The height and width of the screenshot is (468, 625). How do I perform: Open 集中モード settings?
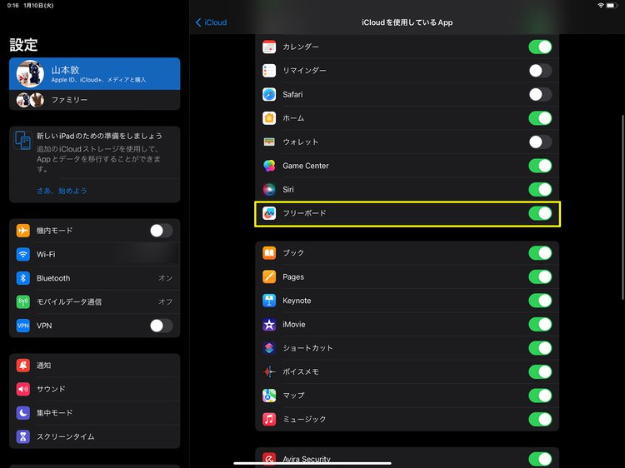[x=94, y=413]
